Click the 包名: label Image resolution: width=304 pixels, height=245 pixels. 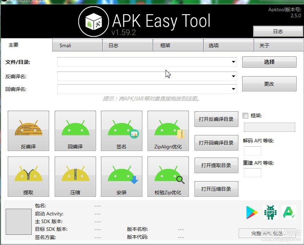(x=41, y=206)
